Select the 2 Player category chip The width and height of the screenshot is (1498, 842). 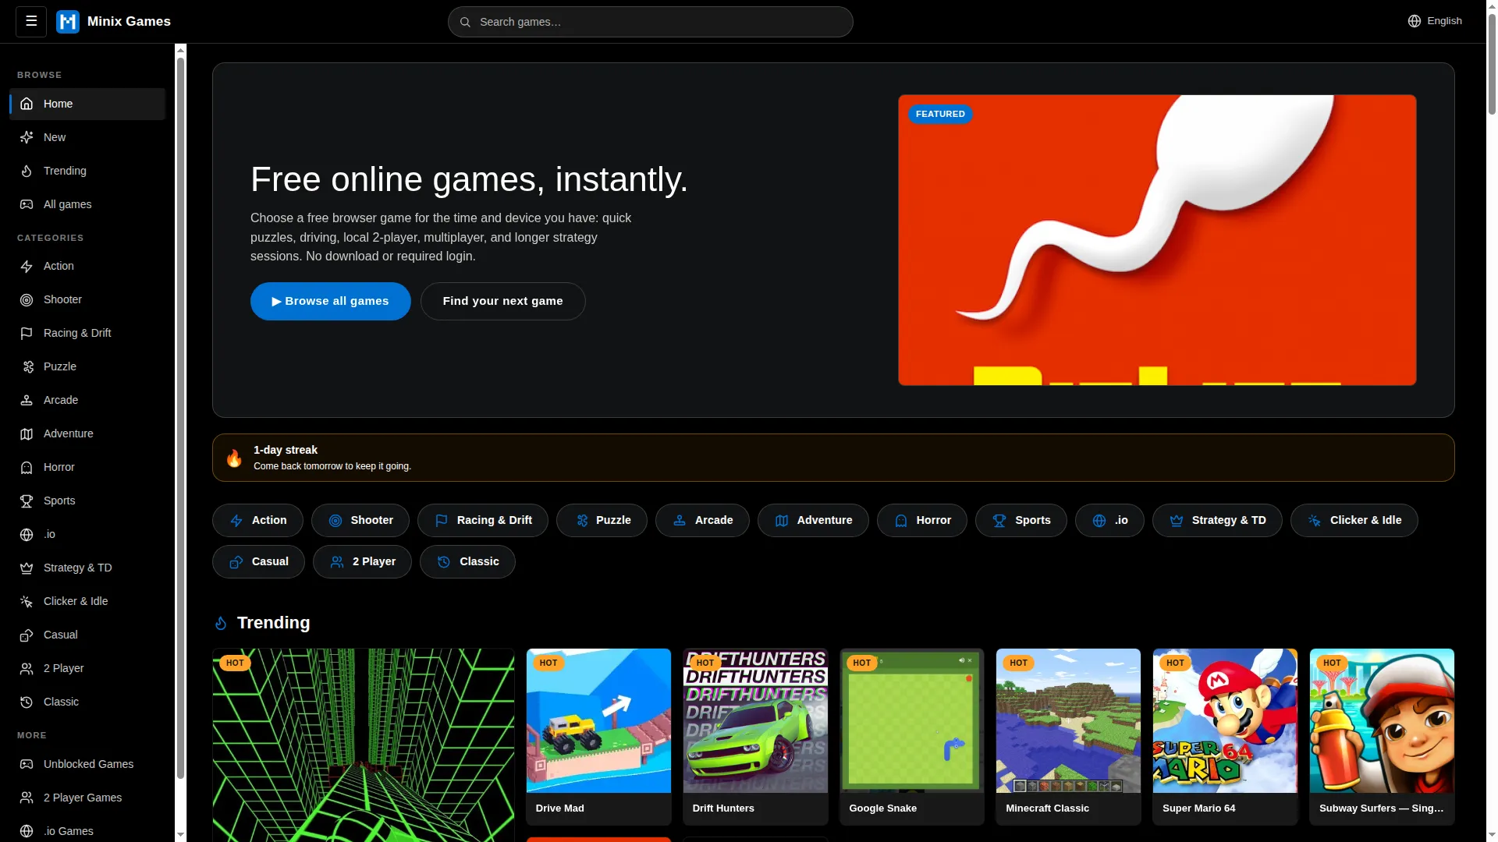click(362, 561)
